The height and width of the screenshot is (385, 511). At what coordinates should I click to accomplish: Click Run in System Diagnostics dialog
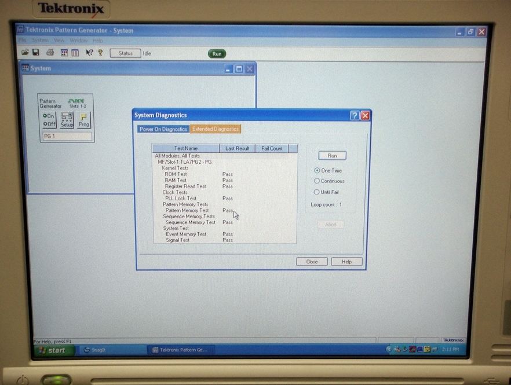[x=332, y=156]
